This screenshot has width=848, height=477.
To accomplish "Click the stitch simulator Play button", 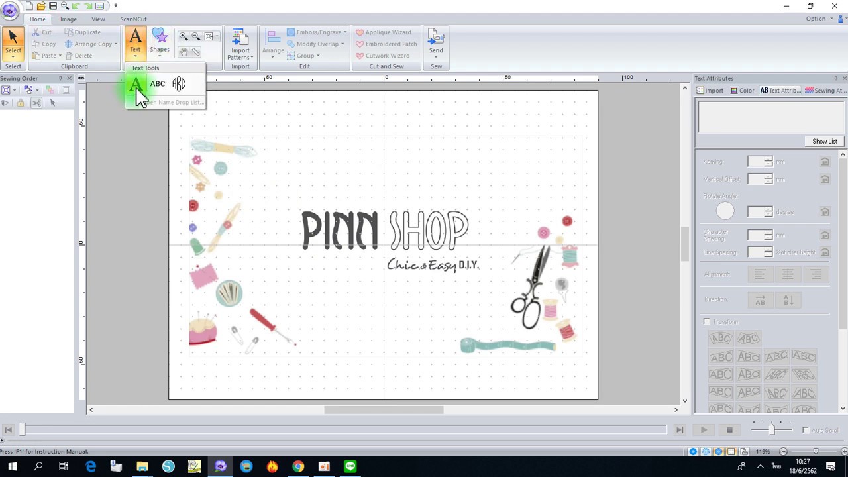I will tap(704, 430).
